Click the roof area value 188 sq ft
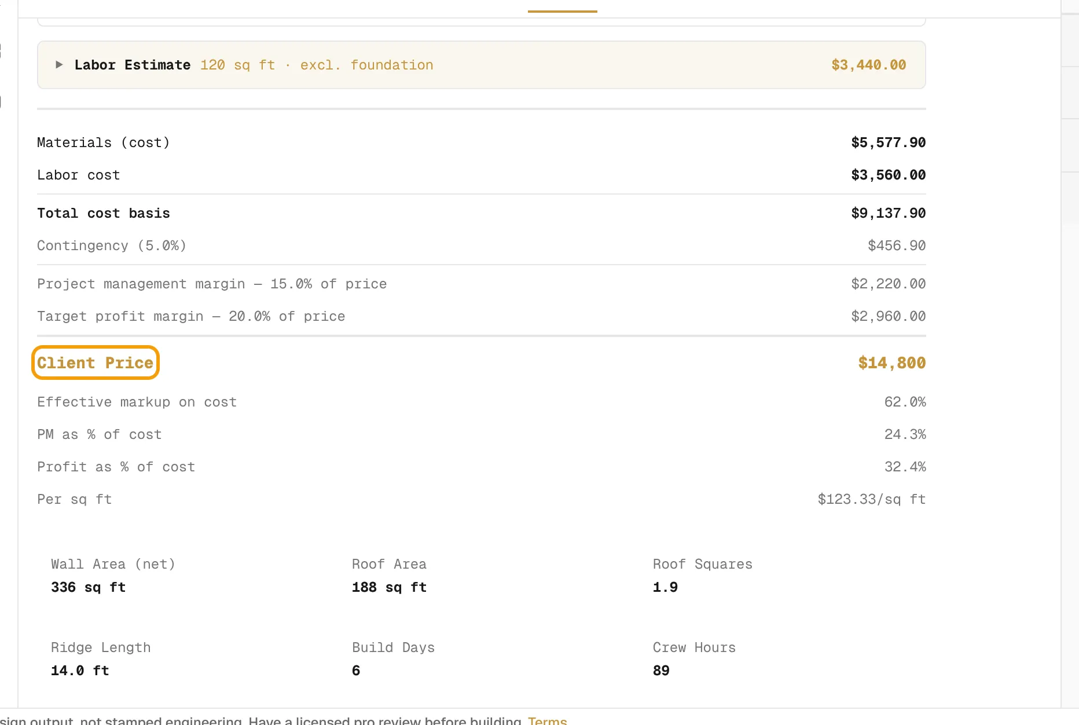 [390, 587]
